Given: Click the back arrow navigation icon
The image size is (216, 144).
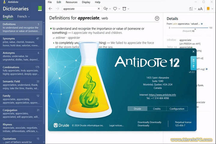Looking at the screenshot, I should tap(50, 9).
